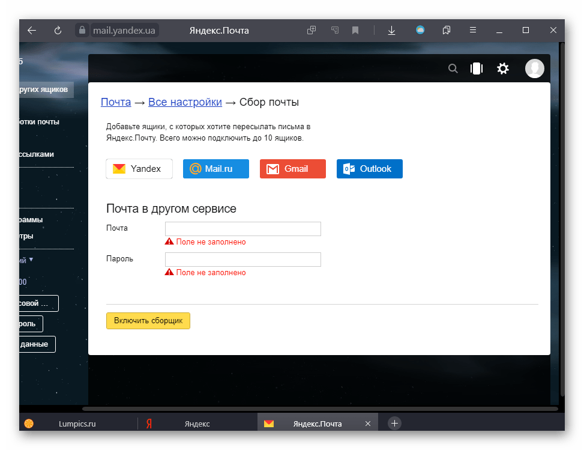Screen dimensions: 584x450
Task: Click the bookmark flag icon
Action: (355, 30)
